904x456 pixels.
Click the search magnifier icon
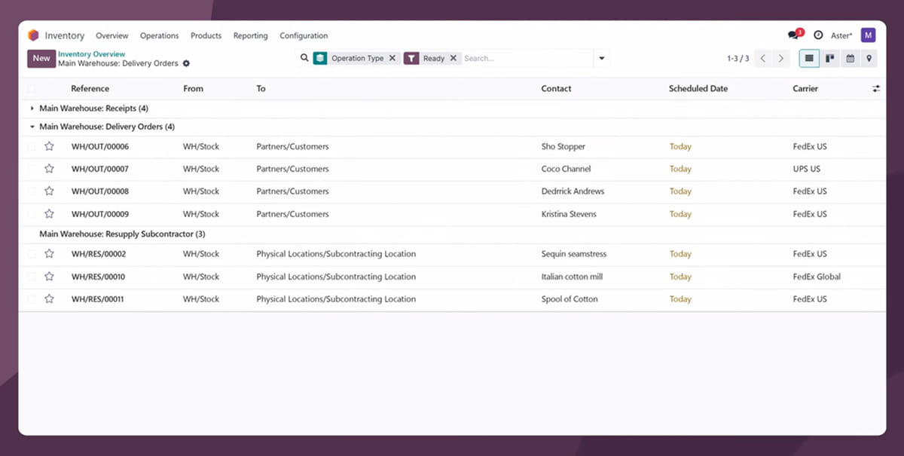304,58
